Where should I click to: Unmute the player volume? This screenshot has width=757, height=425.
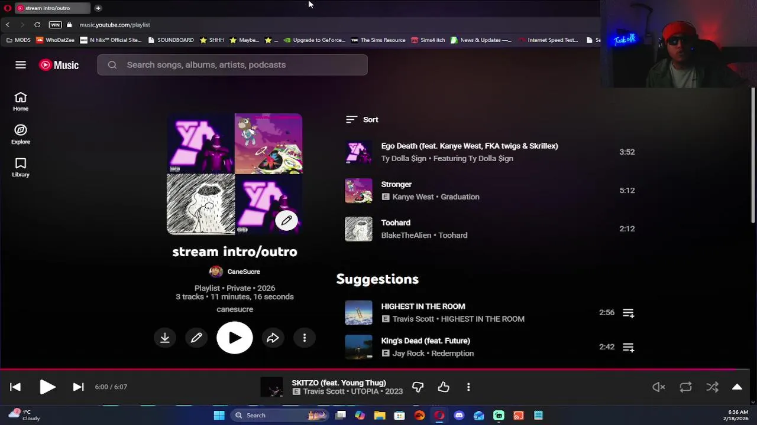point(659,387)
